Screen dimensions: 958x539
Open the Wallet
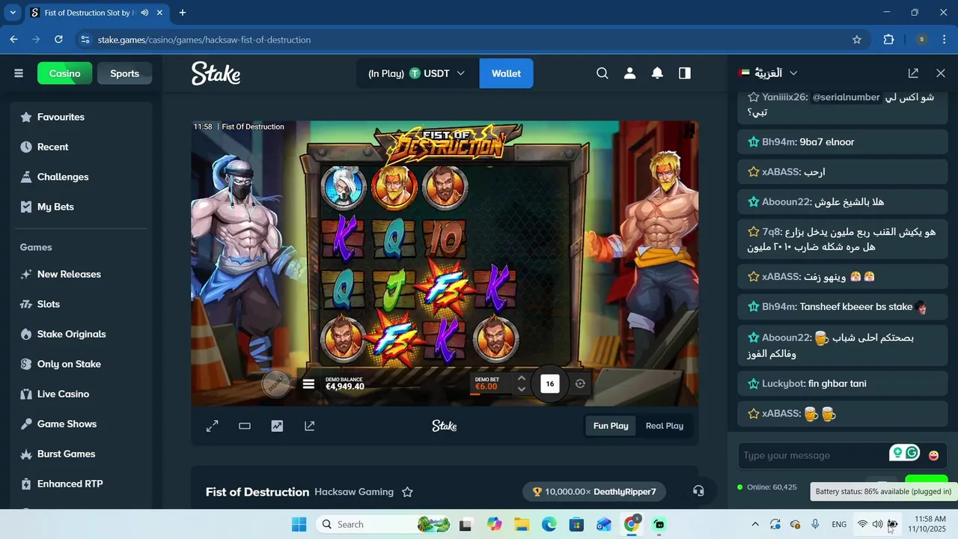506,73
